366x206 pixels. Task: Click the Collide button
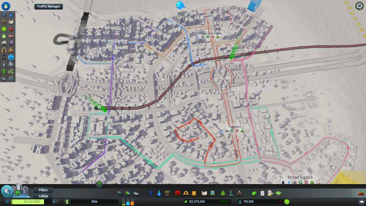pos(43,196)
